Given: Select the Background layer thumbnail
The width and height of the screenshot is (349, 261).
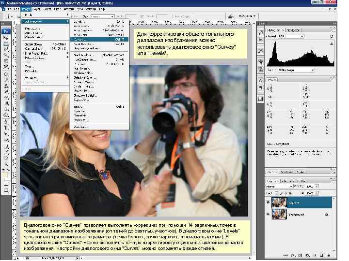Looking at the screenshot, I should click(x=280, y=214).
